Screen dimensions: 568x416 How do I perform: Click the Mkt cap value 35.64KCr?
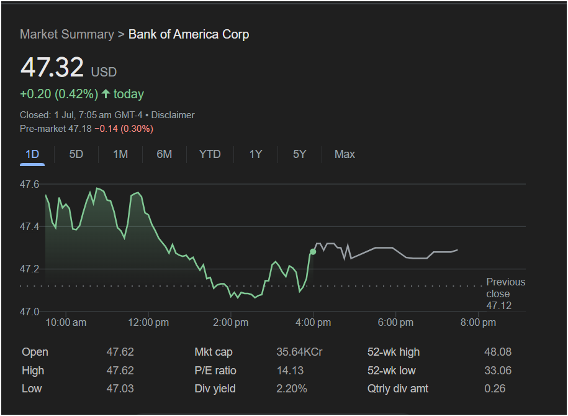[x=299, y=352]
